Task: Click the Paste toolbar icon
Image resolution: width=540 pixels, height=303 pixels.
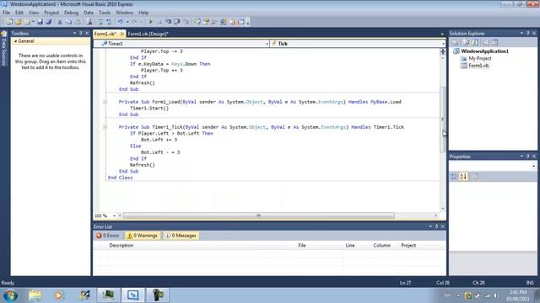Action: (78, 22)
